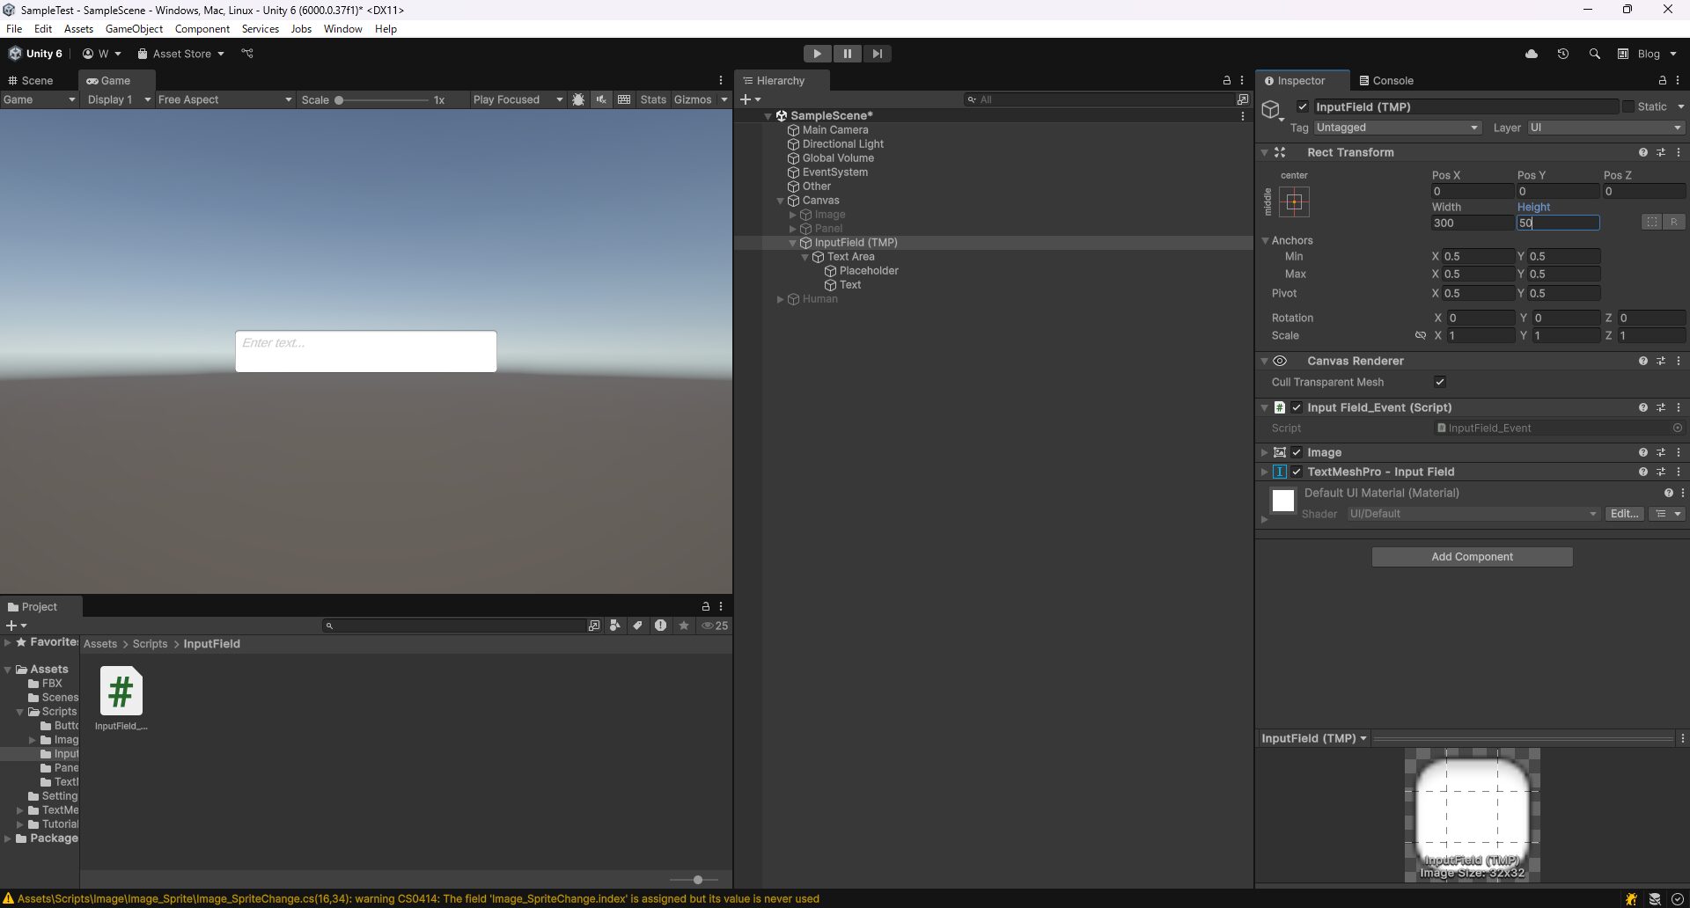Viewport: 1690px width, 908px height.
Task: Open the Free Aspect dropdown in Game view
Action: 224,99
